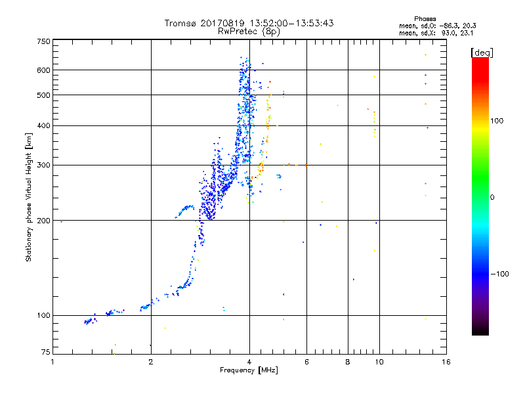Click the colorbar tick label '100'
The height and width of the screenshot is (394, 525).
pos(497,121)
